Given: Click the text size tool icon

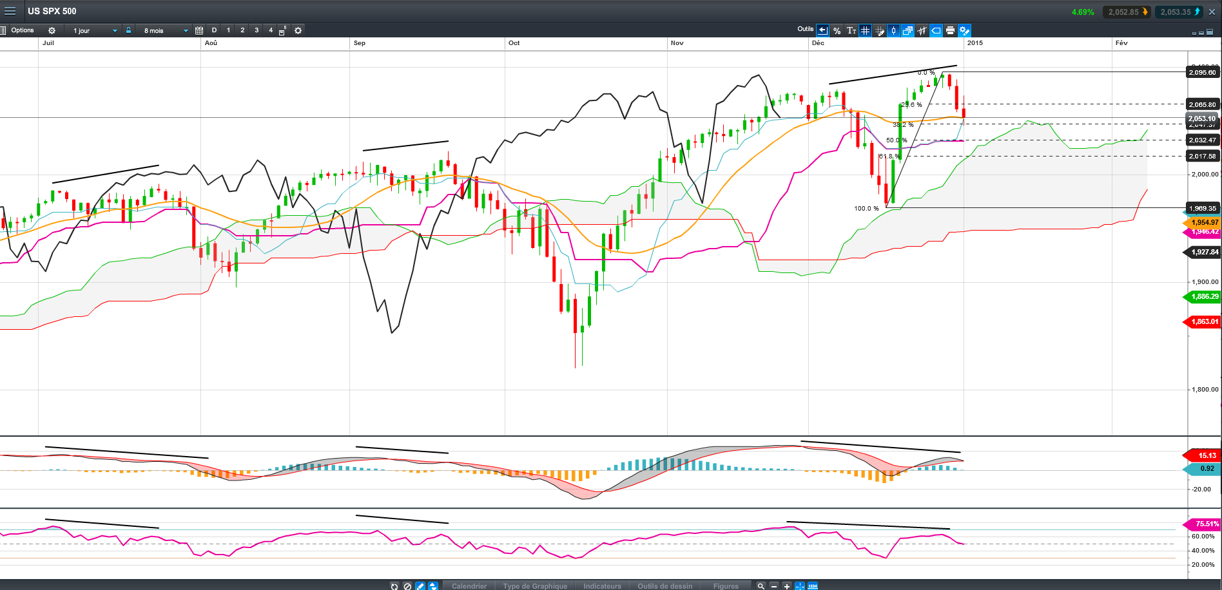Looking at the screenshot, I should tap(851, 30).
